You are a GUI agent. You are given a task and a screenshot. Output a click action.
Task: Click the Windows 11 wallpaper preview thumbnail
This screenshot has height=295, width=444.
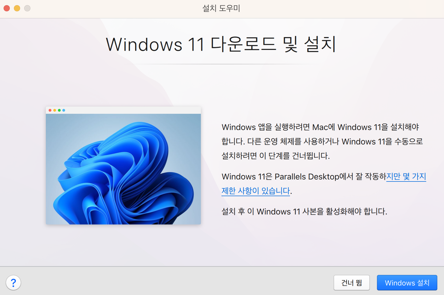point(123,166)
